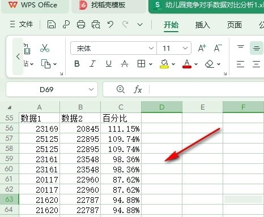
Task: Increase font size with A+ icon
Action: (202, 48)
